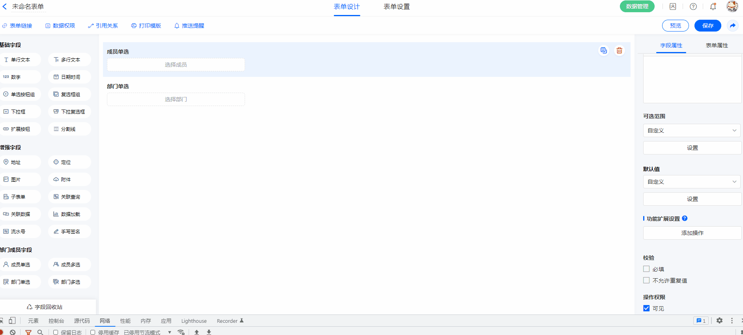Click the user avatar in top right

pos(732,6)
